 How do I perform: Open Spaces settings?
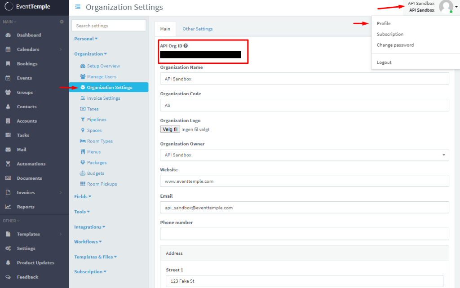pos(91,130)
